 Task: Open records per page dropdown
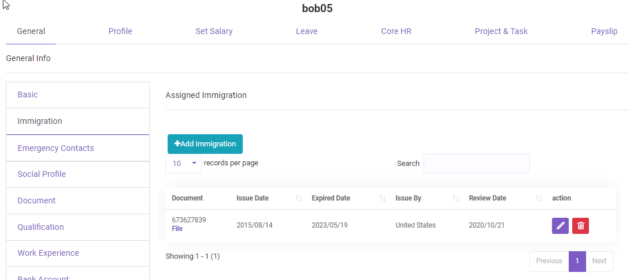point(184,164)
